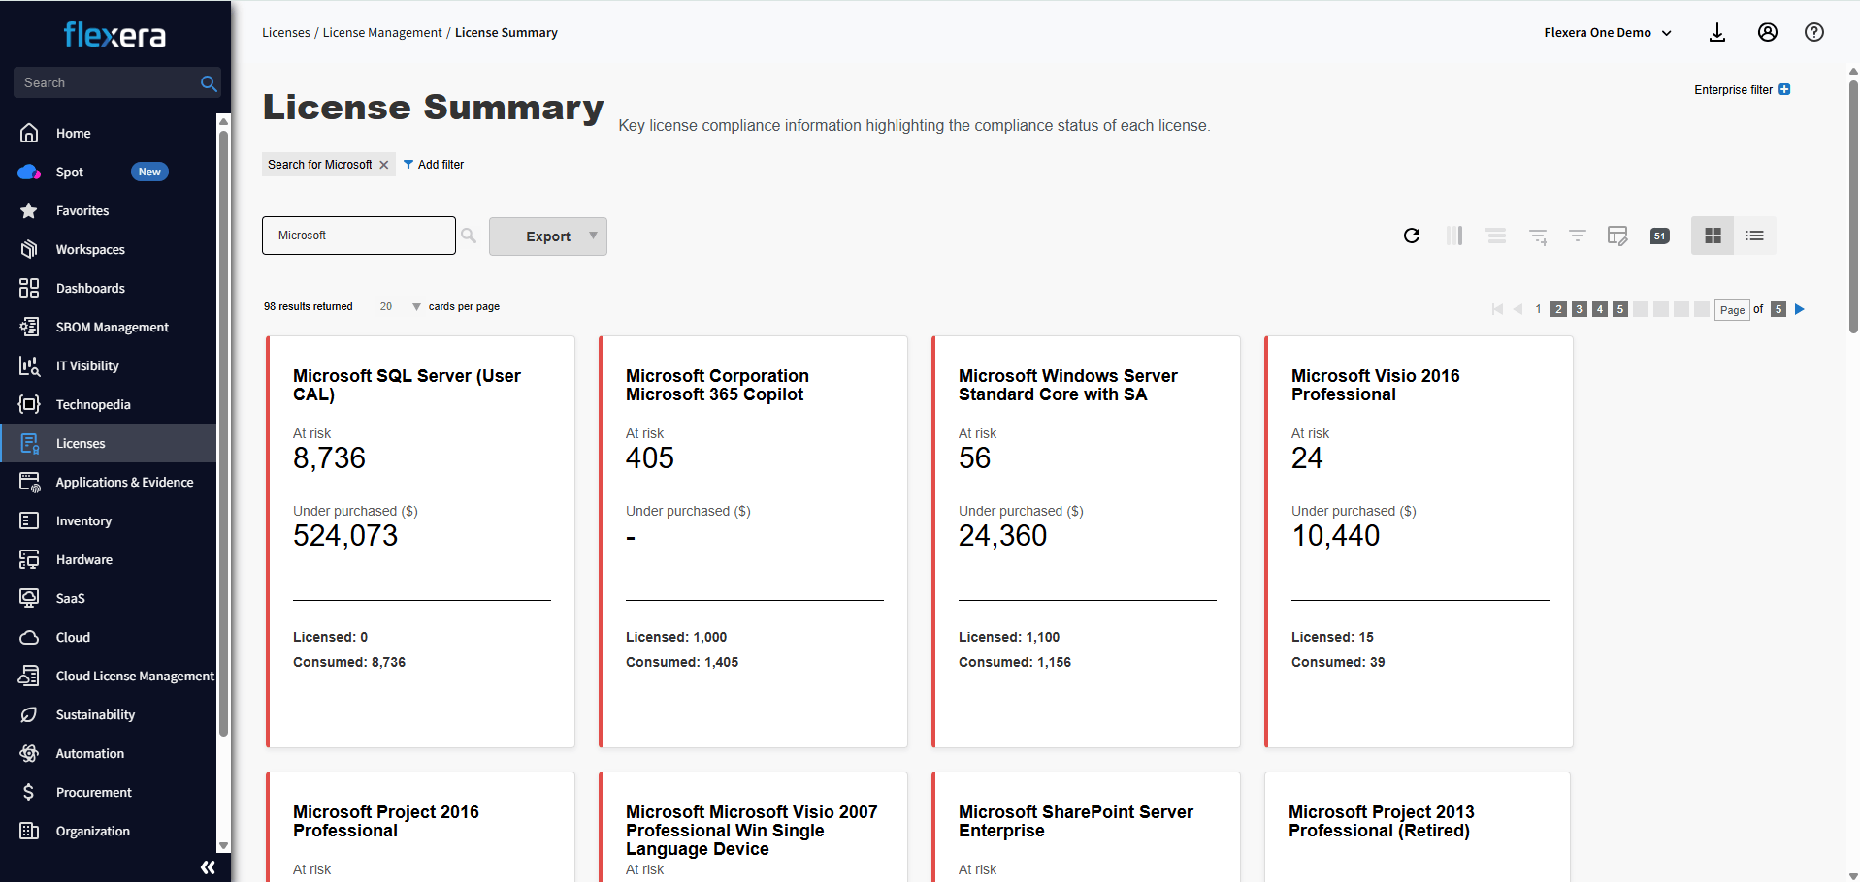Open the Flexera One Demo dropdown
The width and height of the screenshot is (1860, 882).
coord(1608,32)
